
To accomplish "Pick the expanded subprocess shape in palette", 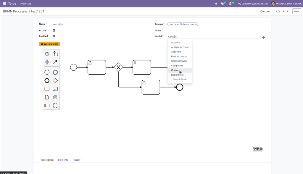I will 55,89.
